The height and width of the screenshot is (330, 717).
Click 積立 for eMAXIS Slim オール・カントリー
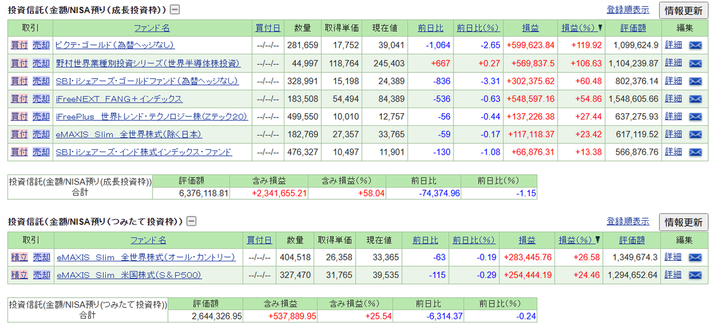pos(19,258)
